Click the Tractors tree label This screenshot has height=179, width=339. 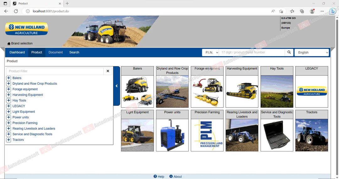[18, 140]
